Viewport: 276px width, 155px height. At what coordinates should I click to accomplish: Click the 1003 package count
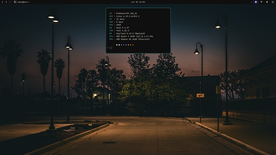118,25
